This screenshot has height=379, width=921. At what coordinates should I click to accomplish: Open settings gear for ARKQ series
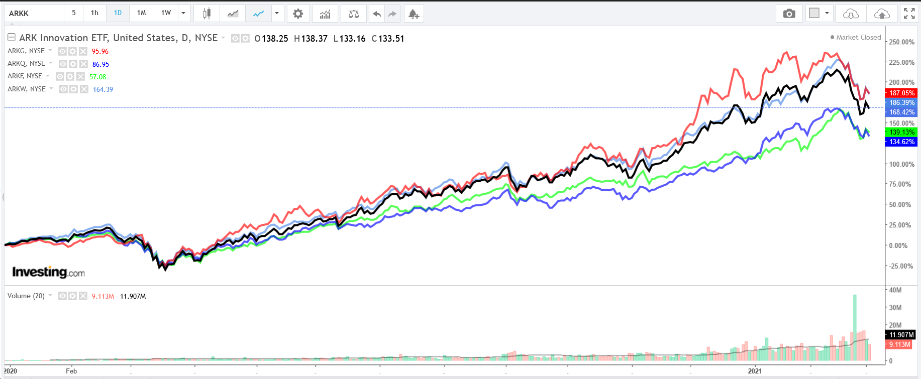point(73,64)
